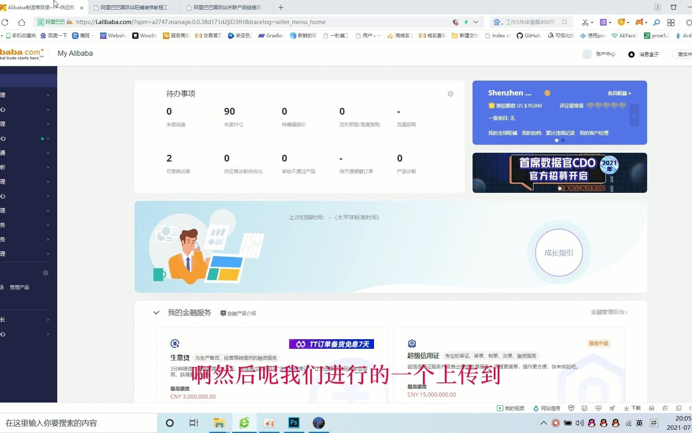Open 管理产品 in the sidebar
692x433 pixels.
point(19,287)
